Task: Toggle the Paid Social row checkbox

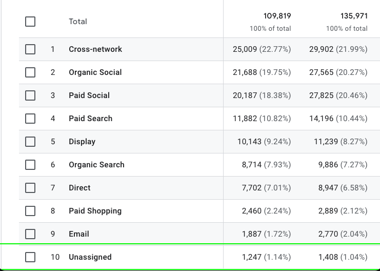Action: click(x=30, y=95)
